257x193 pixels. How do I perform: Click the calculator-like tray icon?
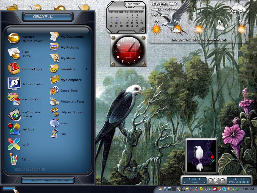tap(183, 189)
